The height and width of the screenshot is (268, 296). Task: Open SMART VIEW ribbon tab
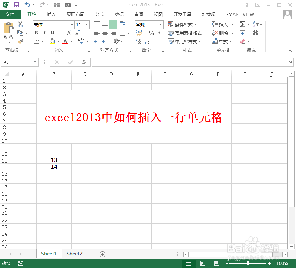coord(240,14)
